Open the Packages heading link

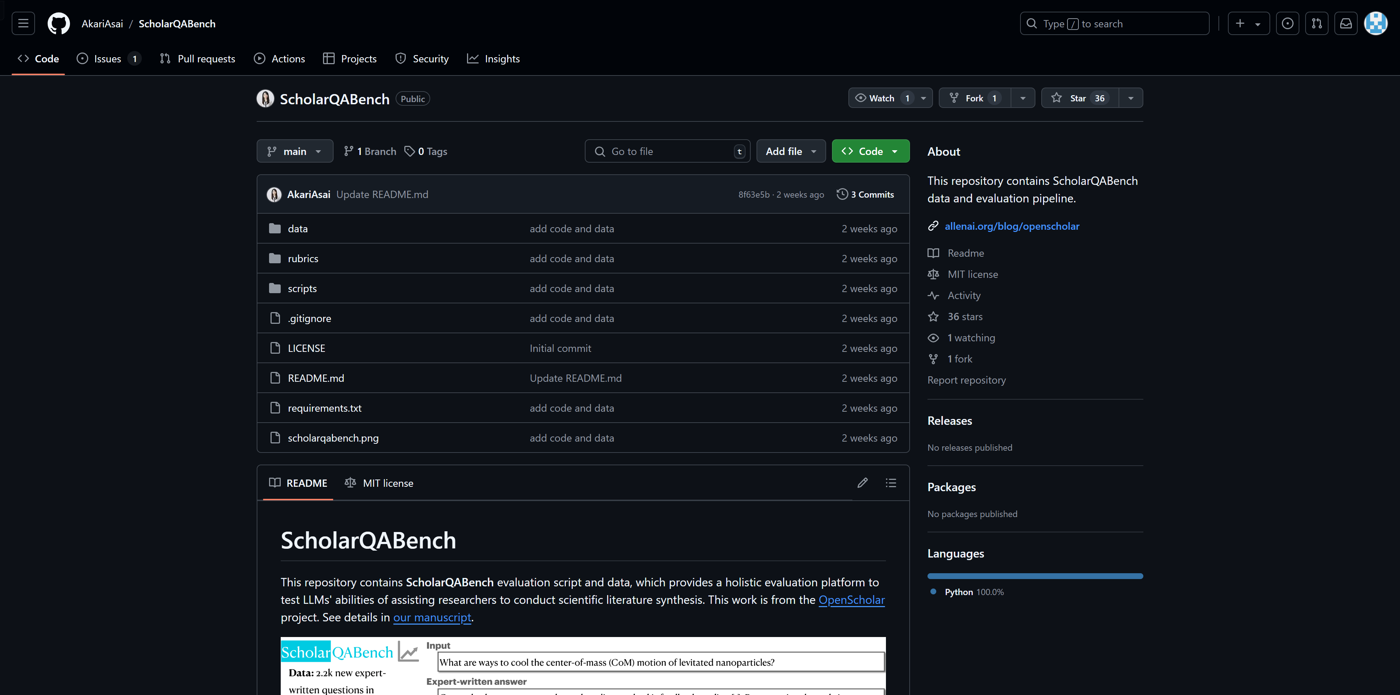(x=951, y=487)
